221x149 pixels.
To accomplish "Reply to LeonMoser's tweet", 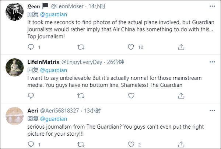I will tap(31, 47).
